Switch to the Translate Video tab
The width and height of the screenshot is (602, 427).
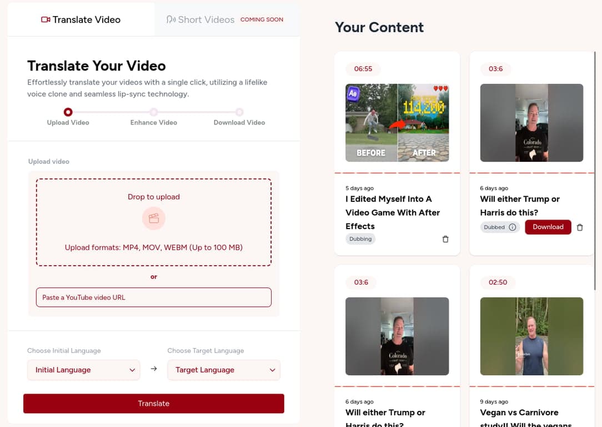(81, 19)
